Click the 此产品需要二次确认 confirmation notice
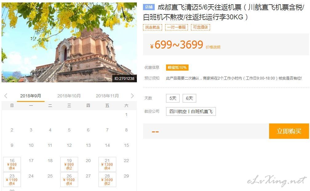This screenshot has width=310, height=191. point(234,78)
